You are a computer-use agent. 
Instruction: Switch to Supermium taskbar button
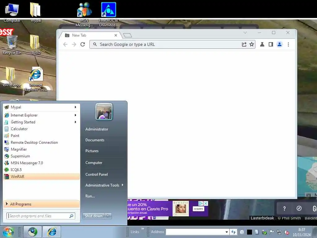point(33,232)
